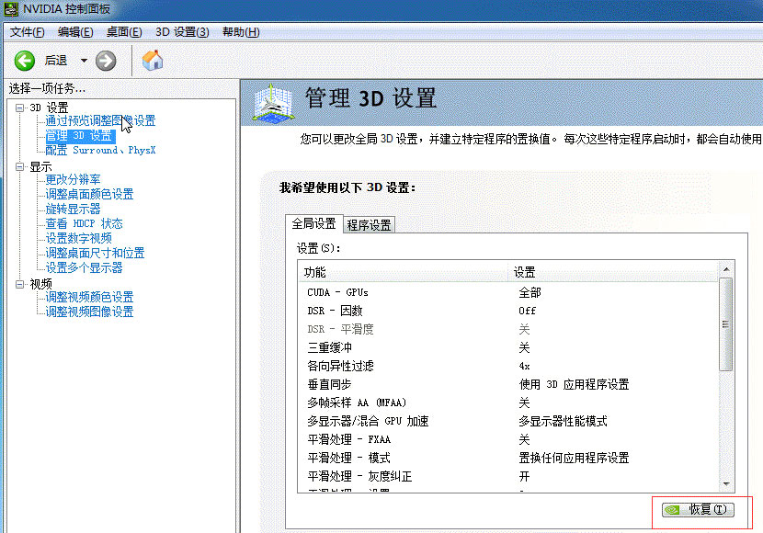Select 调整桌面颜色设置 in task tree
The height and width of the screenshot is (533, 763).
(90, 194)
